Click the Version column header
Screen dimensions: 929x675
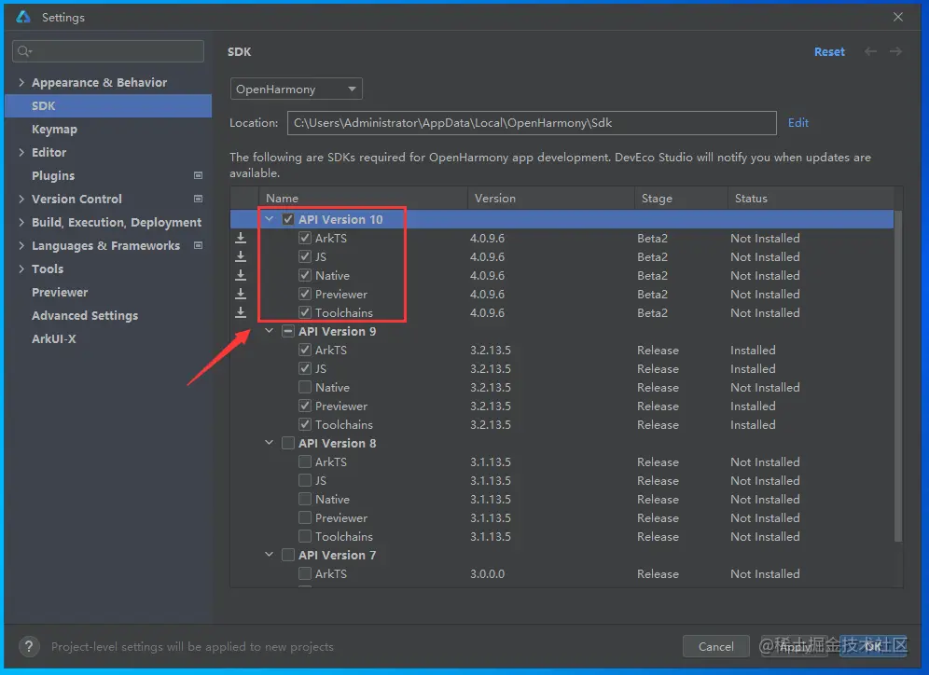tap(551, 199)
